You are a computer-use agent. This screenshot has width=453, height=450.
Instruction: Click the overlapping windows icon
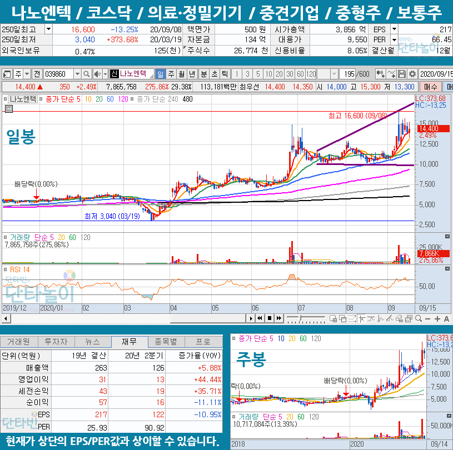[342, 318]
